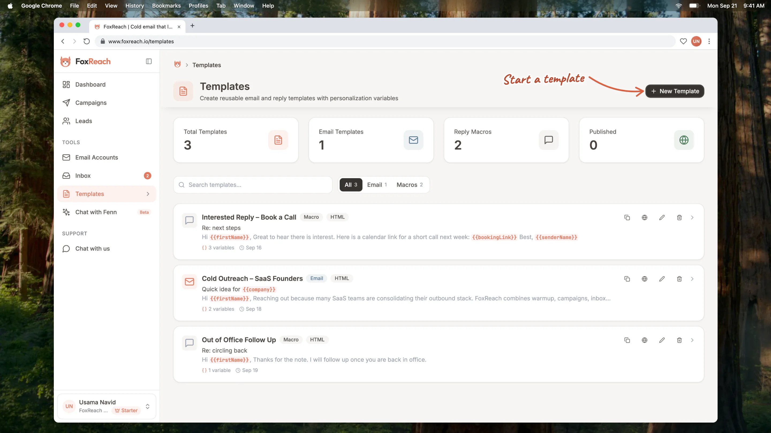This screenshot has width=771, height=433.
Task: Click the Starter plan badge
Action: click(x=126, y=411)
